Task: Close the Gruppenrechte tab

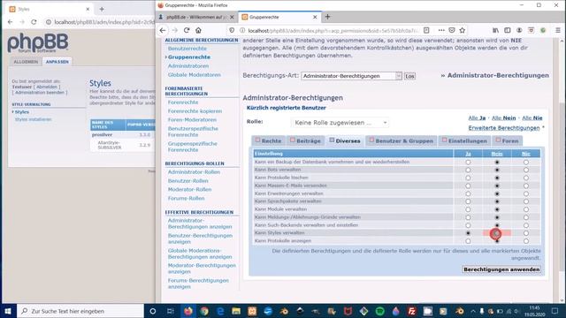Action: pyautogui.click(x=315, y=17)
